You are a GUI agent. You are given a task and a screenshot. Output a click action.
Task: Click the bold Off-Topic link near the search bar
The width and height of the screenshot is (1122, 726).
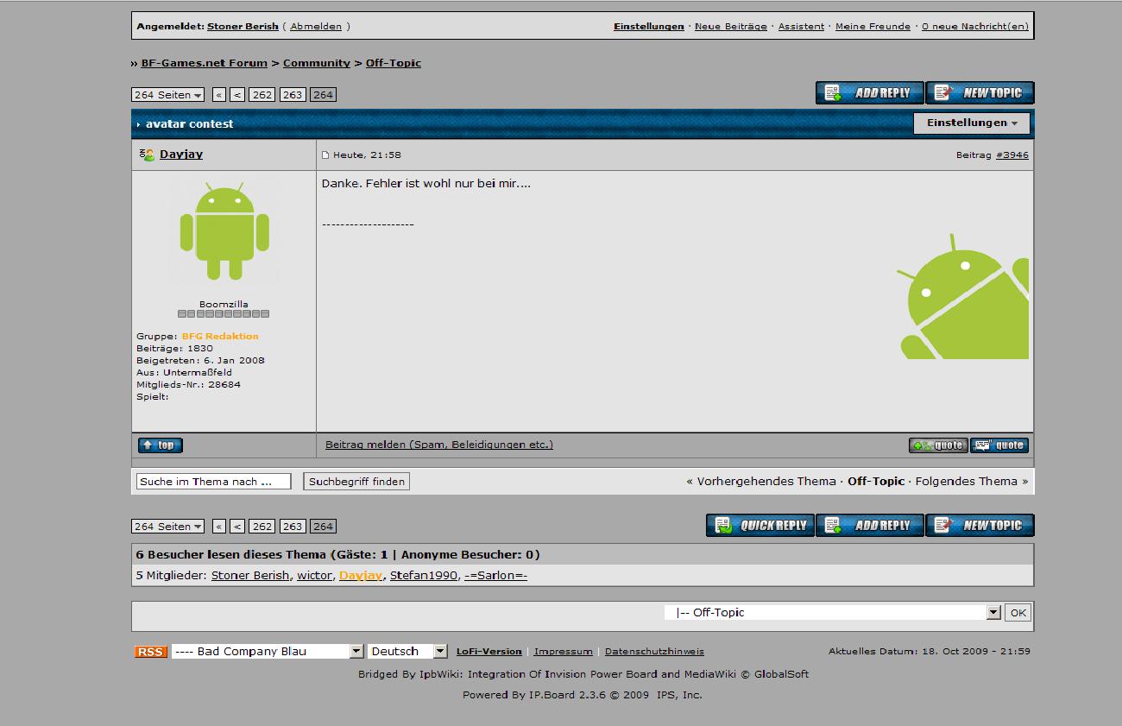[x=876, y=482]
